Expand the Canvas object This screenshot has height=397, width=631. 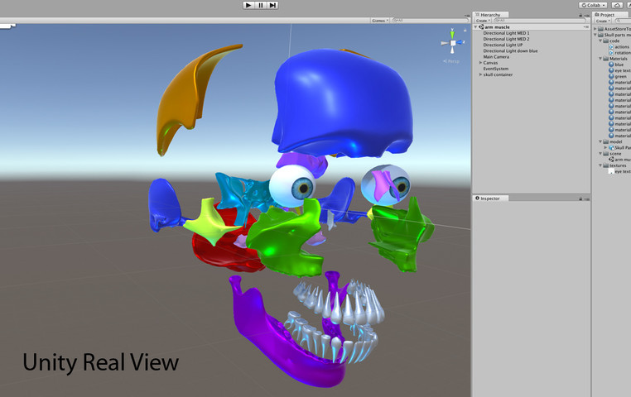pos(480,63)
